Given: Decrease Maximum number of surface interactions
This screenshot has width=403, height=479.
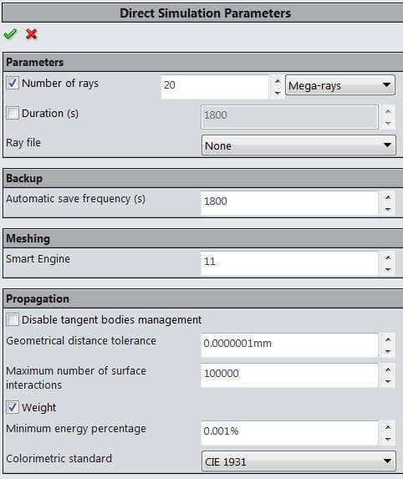Looking at the screenshot, I should 388,381.
